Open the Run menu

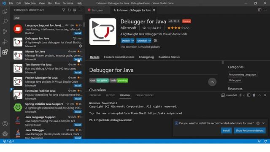pos(57,3)
